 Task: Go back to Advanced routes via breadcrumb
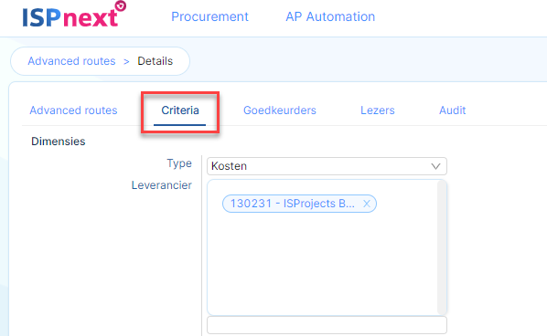[71, 61]
